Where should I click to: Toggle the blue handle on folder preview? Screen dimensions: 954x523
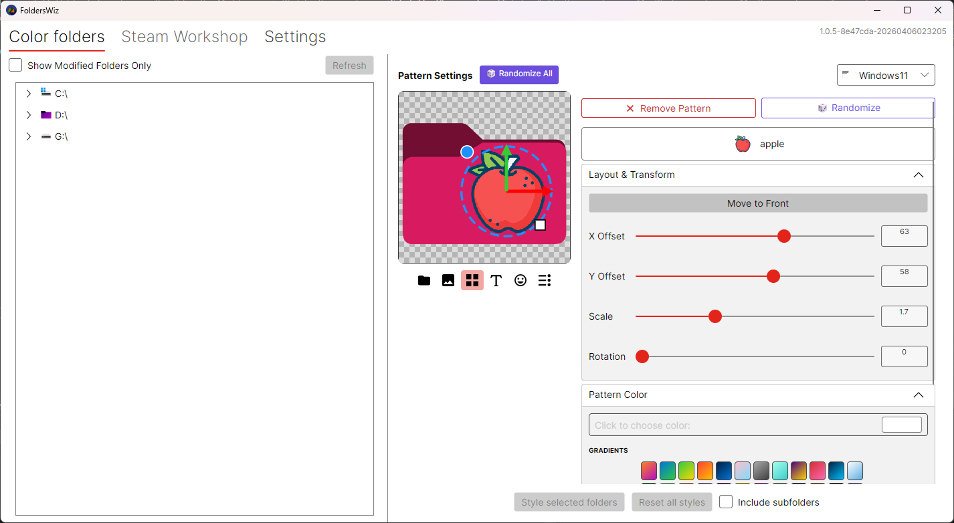point(467,152)
